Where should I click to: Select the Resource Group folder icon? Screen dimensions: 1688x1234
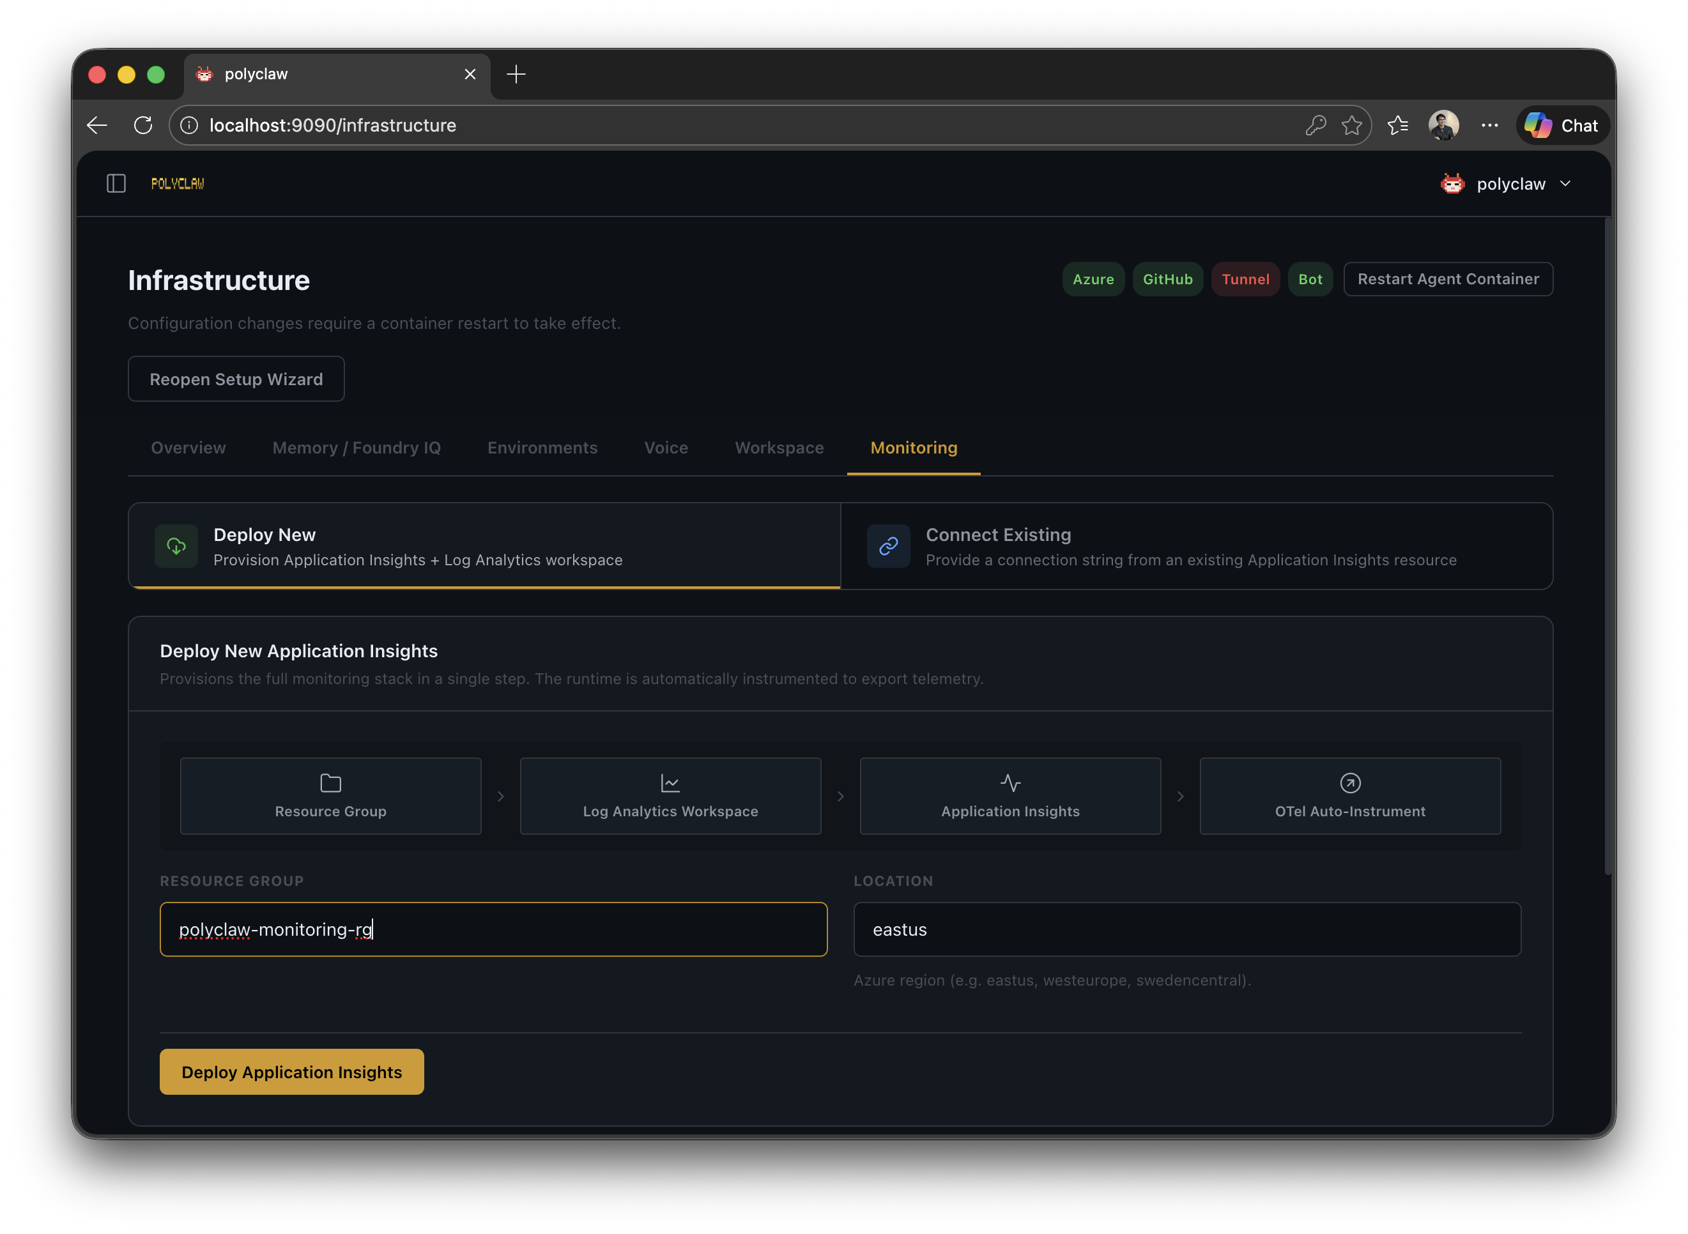click(x=330, y=783)
